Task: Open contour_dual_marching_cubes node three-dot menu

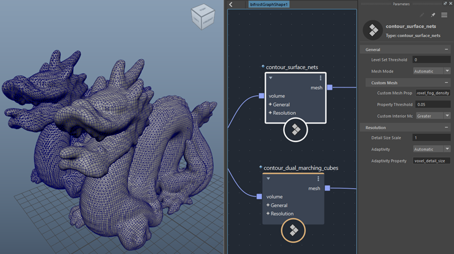Action: click(x=318, y=178)
